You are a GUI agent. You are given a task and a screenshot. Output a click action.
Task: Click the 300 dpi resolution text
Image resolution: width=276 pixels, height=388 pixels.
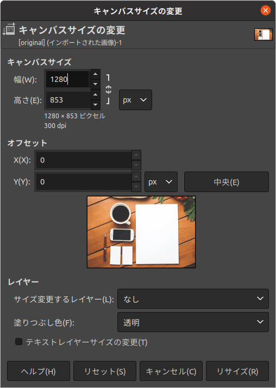[x=55, y=126]
